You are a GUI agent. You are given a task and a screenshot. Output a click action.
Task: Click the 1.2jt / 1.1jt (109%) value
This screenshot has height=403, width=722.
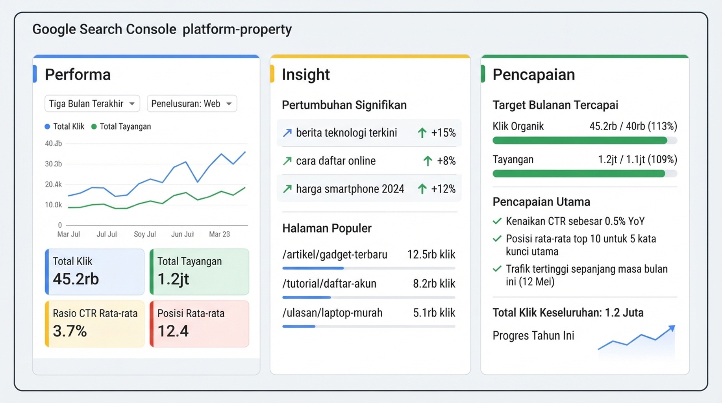(x=637, y=159)
